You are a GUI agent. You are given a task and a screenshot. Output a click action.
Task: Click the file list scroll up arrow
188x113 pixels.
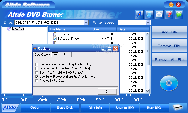148,34
